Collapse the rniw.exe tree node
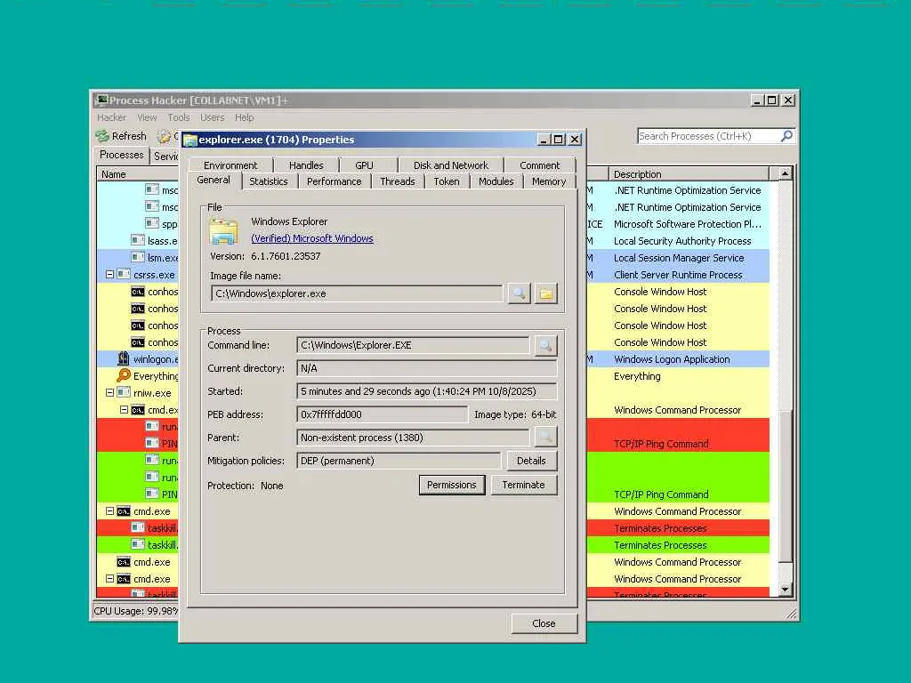Screen dimensions: 911x683 pyautogui.click(x=109, y=392)
